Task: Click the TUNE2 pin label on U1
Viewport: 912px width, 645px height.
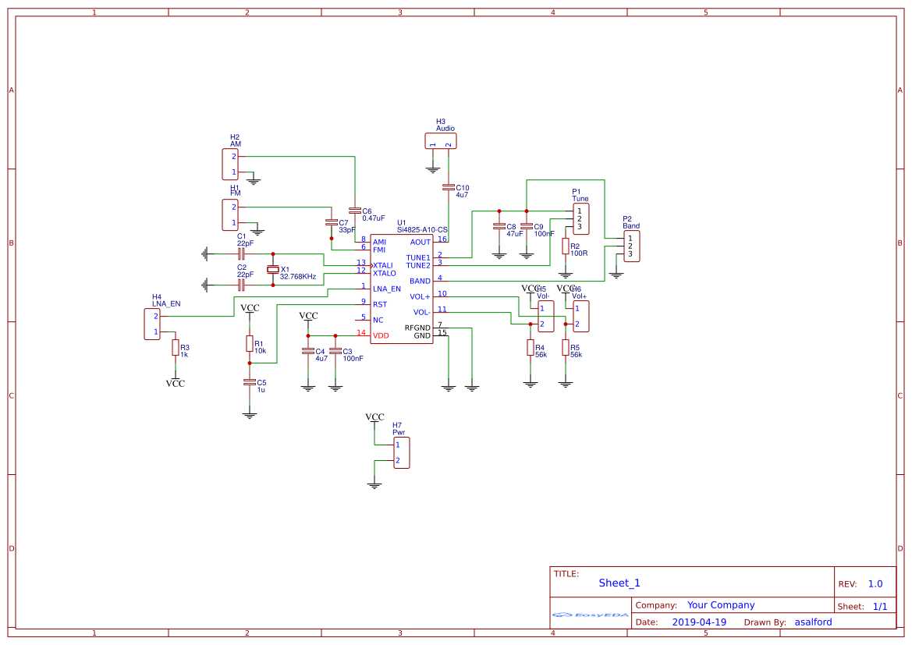Action: point(418,266)
